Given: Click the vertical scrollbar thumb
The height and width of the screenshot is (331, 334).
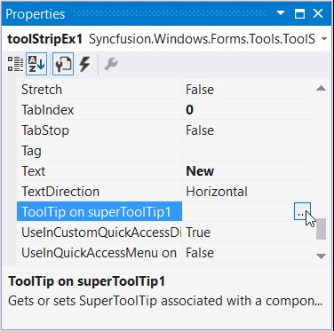Looking at the screenshot, I should pos(321,229).
